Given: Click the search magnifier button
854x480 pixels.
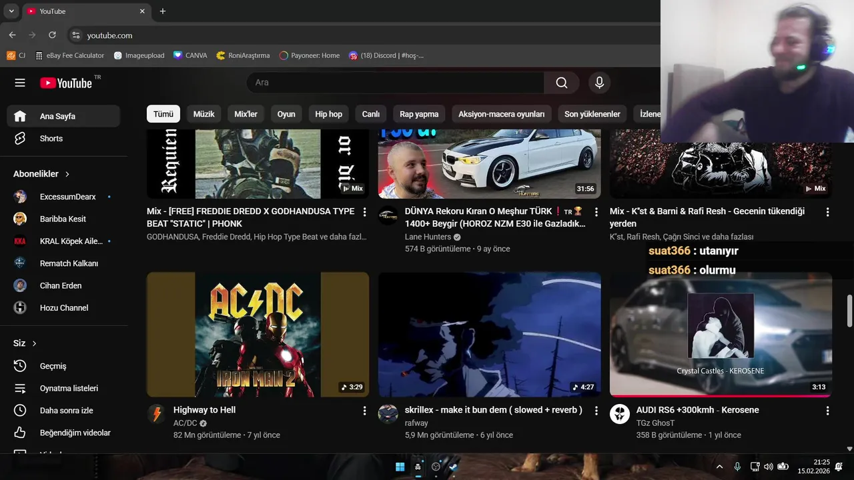Looking at the screenshot, I should pos(562,83).
